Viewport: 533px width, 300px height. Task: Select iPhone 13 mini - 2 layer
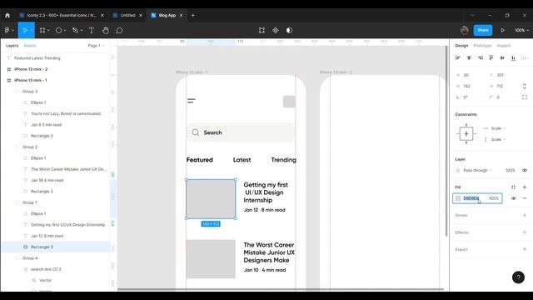pyautogui.click(x=31, y=69)
